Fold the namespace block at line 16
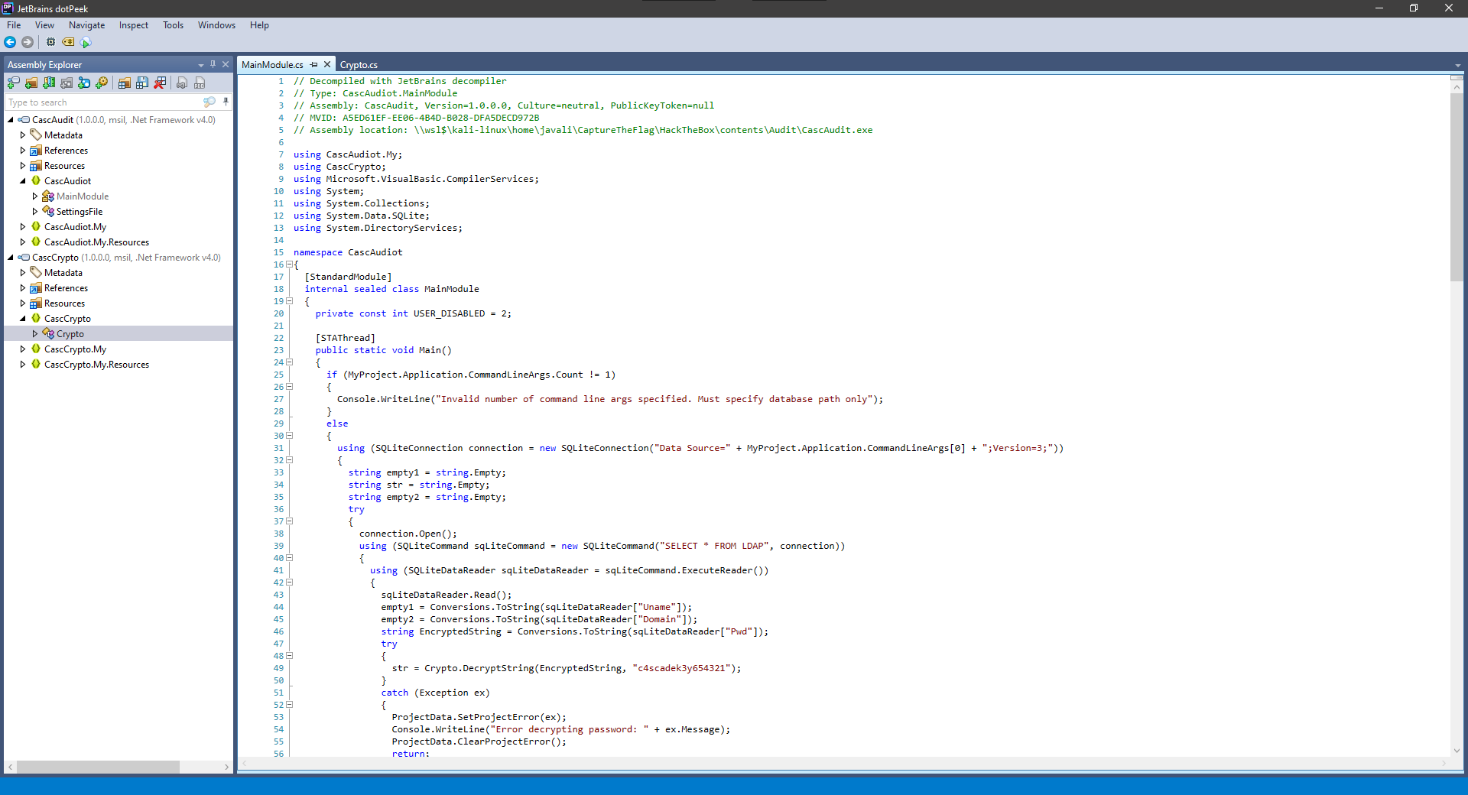This screenshot has height=795, width=1468. click(290, 264)
